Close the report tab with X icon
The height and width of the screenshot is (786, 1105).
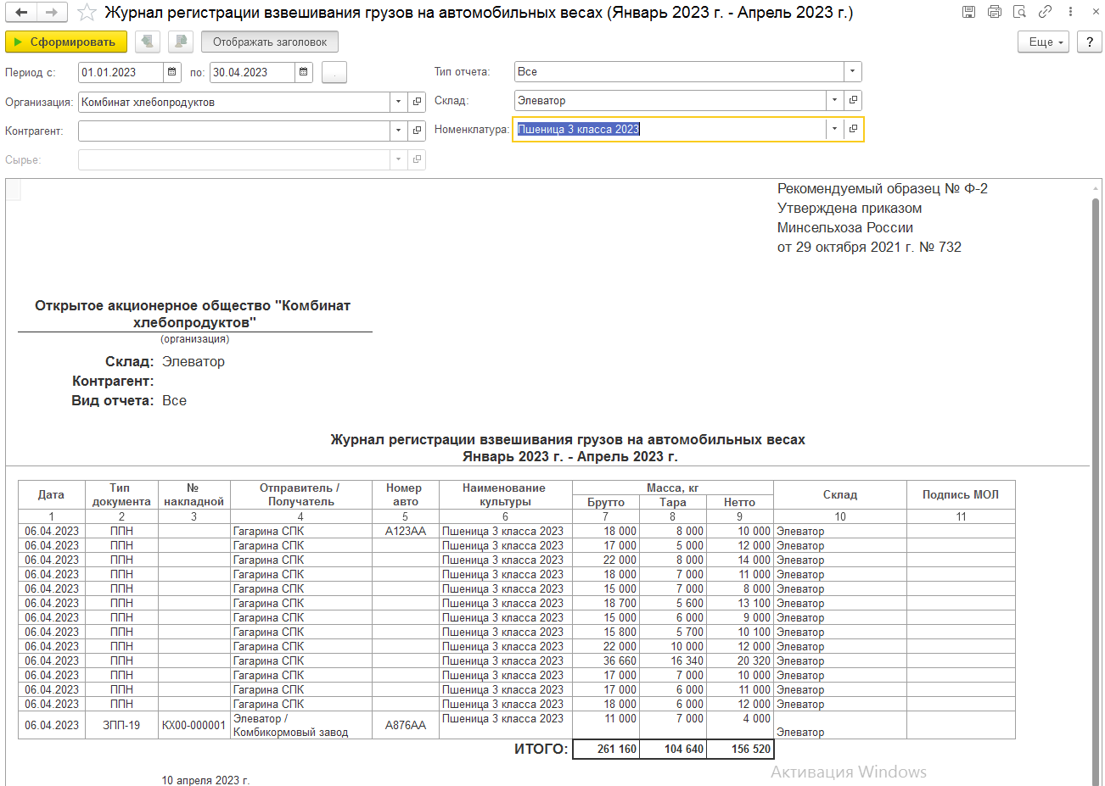pos(1096,12)
